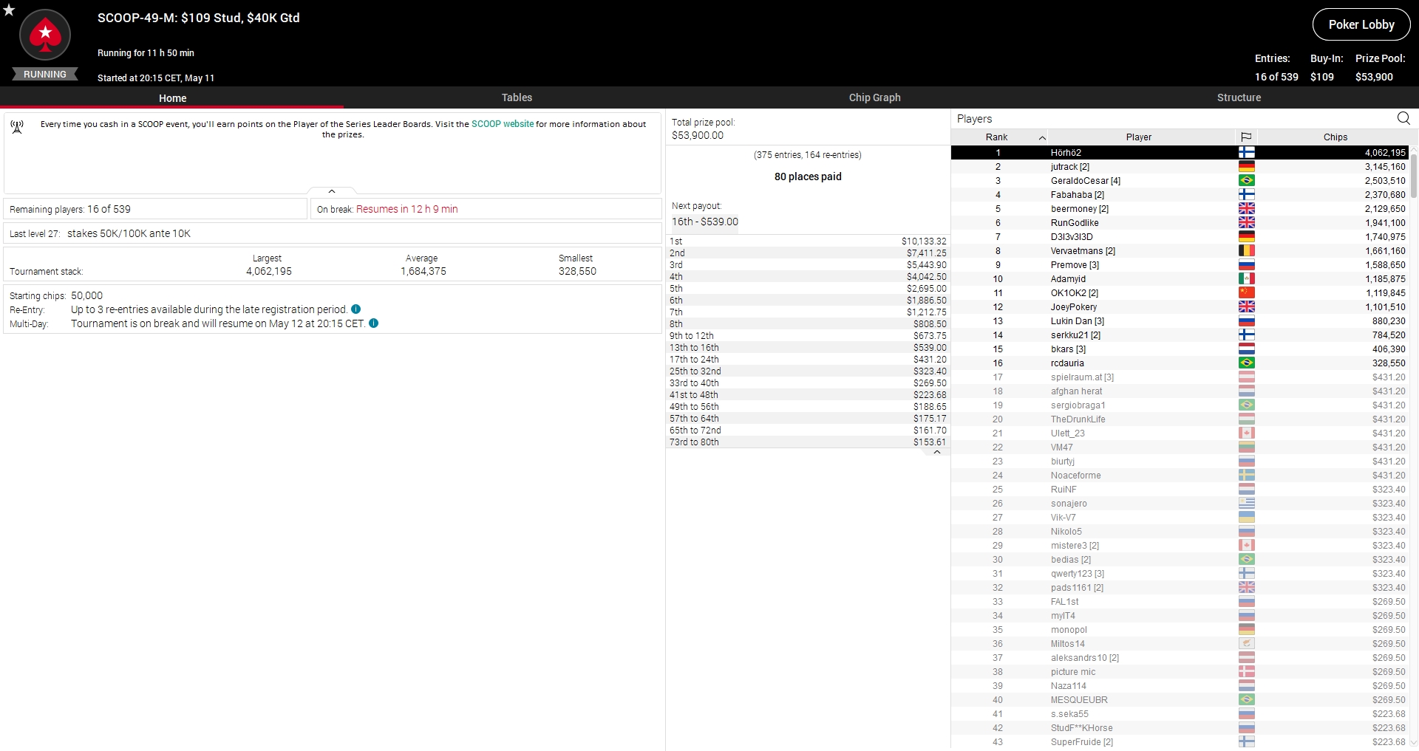The height and width of the screenshot is (751, 1419).
Task: Click 1st place payout $10,133.32
Action: [924, 241]
